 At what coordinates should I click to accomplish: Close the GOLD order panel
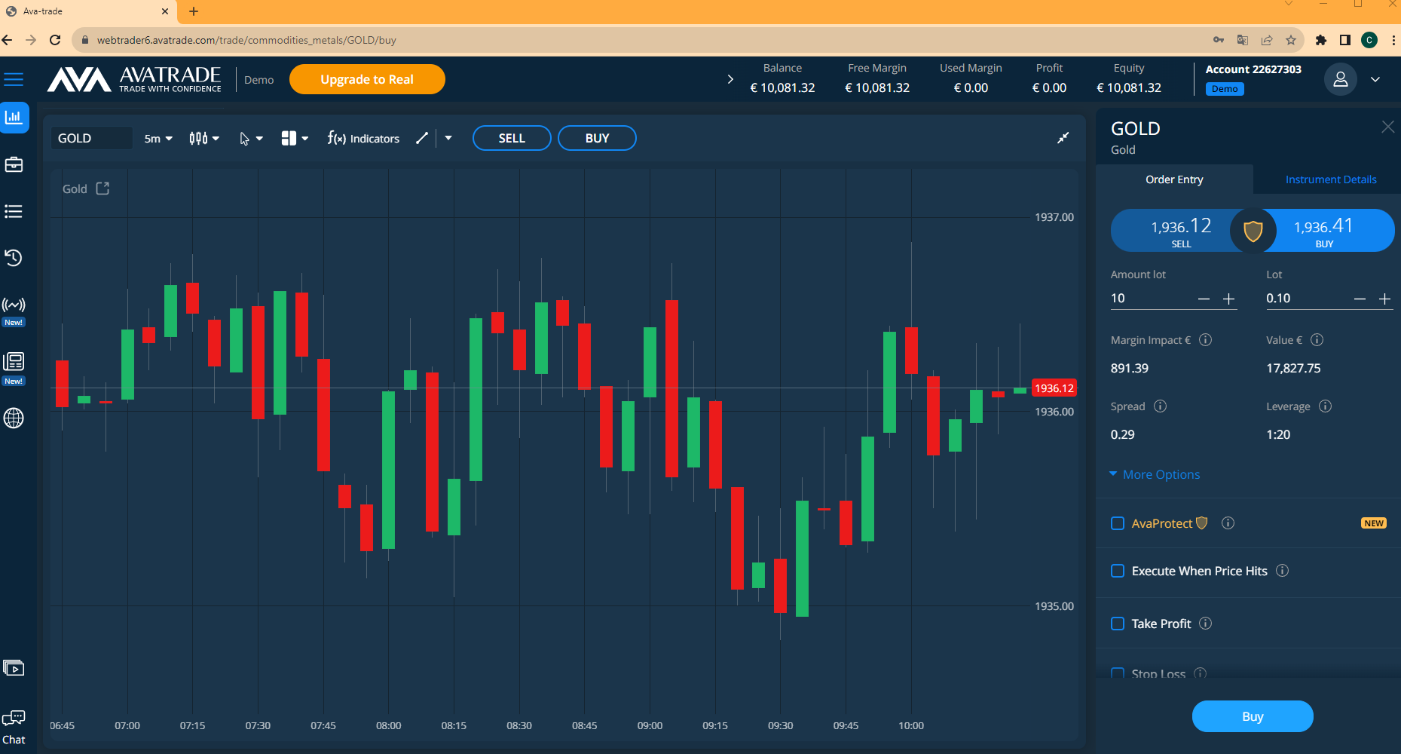click(x=1387, y=127)
